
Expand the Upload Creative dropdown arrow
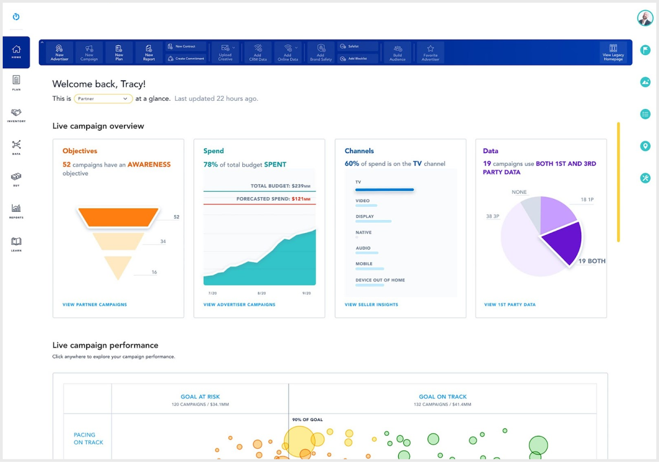[x=234, y=48]
